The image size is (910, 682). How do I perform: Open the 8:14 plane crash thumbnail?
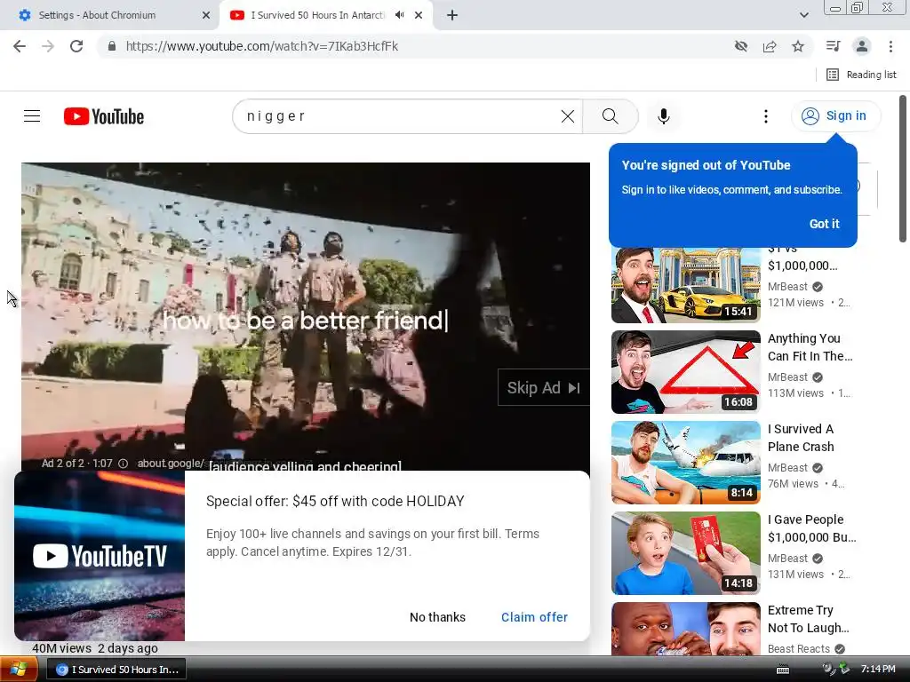(x=685, y=462)
